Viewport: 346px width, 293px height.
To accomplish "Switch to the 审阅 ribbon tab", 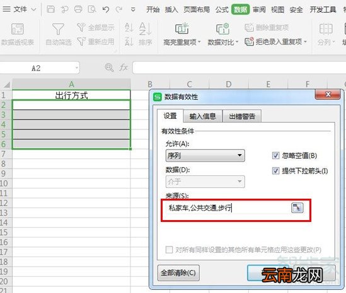I will [259, 9].
